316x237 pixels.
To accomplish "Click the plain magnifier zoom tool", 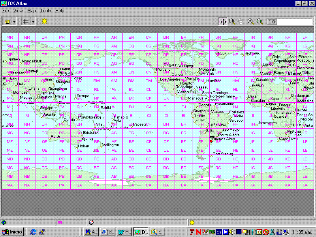I will point(232,22).
